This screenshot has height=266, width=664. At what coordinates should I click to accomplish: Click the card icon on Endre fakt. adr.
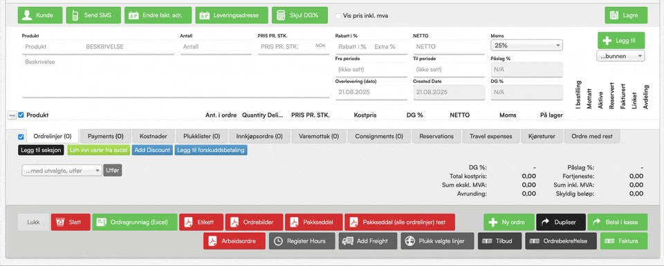coord(133,16)
